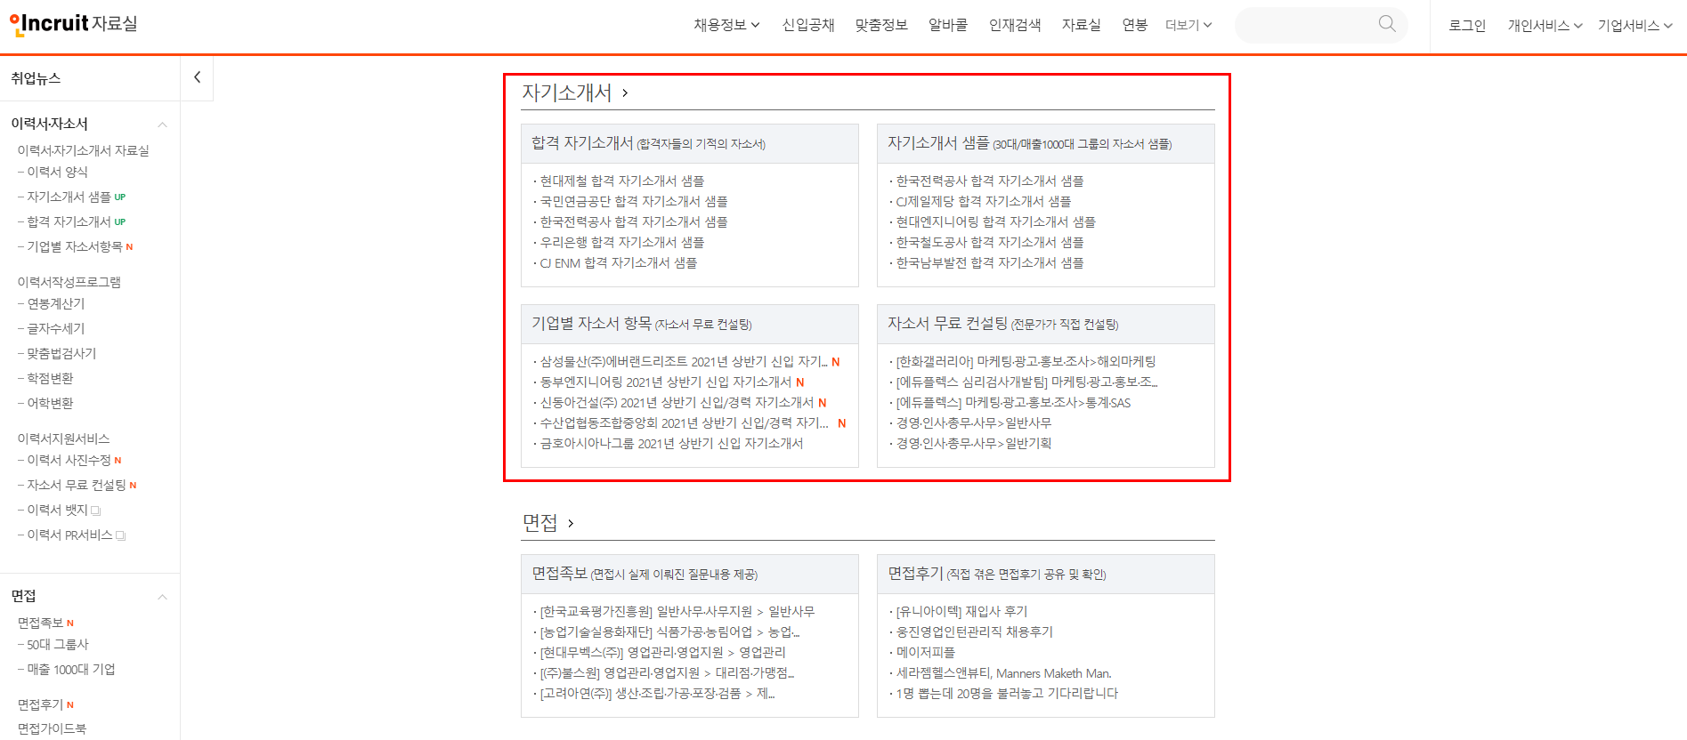Click the arrow next to 면접 heading
This screenshot has height=740, width=1687.
pyautogui.click(x=571, y=523)
